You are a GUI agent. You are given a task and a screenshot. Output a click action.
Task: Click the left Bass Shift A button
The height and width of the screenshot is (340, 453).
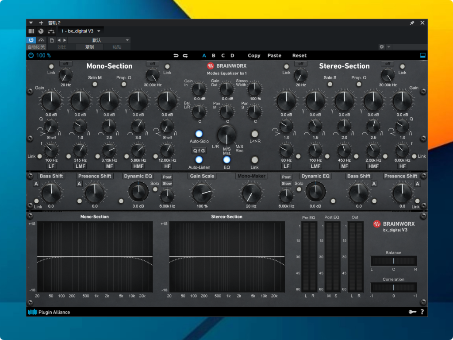[36, 184]
